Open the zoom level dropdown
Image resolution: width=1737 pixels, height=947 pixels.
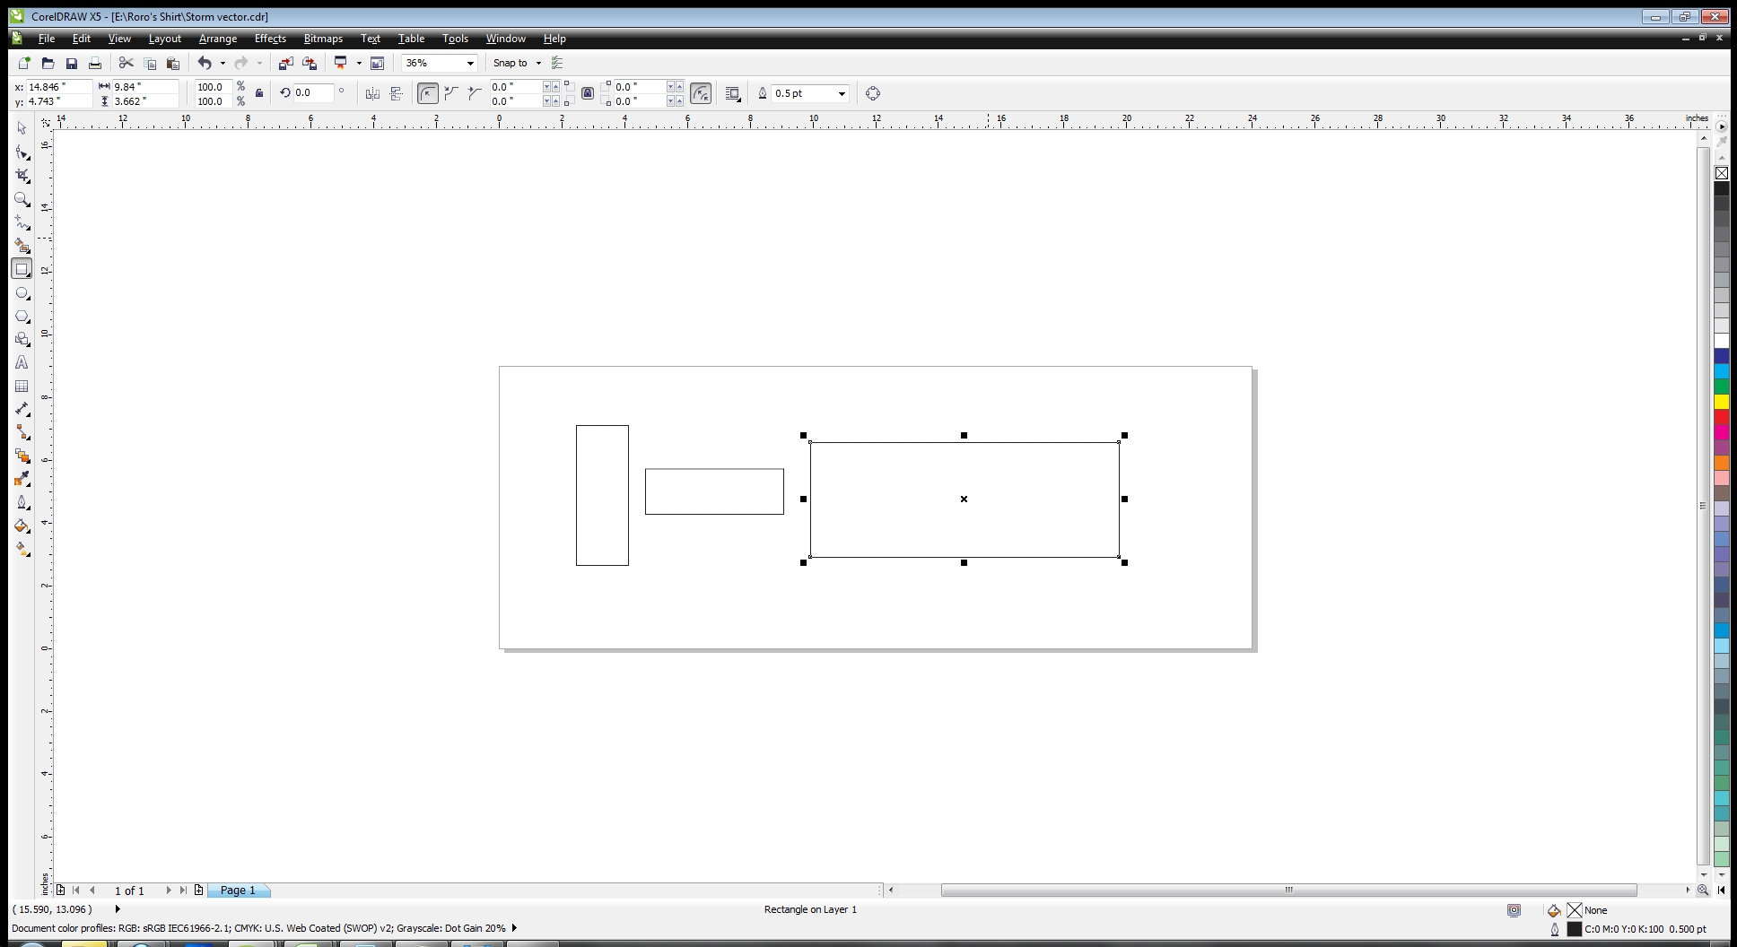click(x=469, y=63)
